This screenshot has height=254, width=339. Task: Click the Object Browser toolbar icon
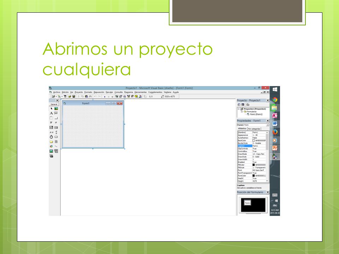click(129, 97)
